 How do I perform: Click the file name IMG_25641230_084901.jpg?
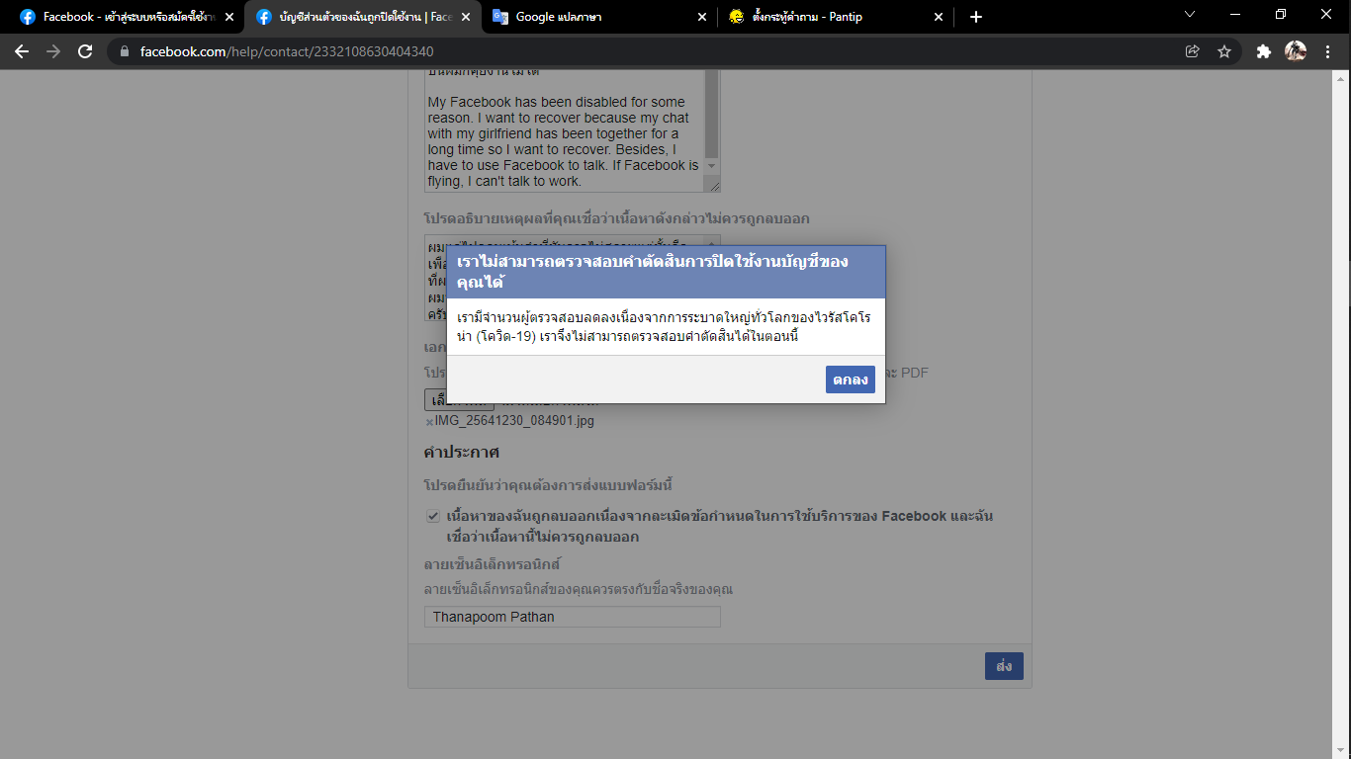click(514, 420)
